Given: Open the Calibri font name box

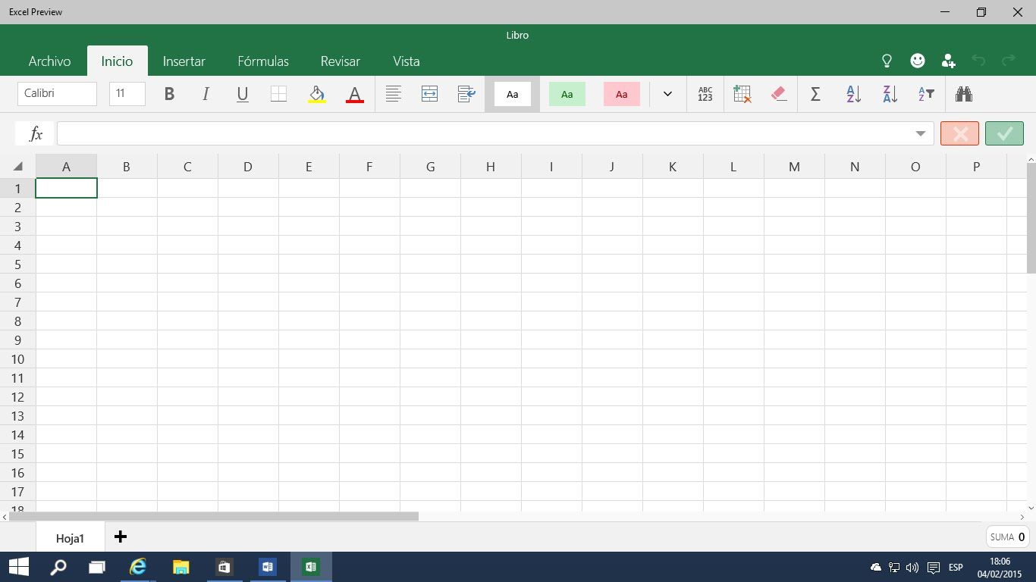Looking at the screenshot, I should [57, 94].
